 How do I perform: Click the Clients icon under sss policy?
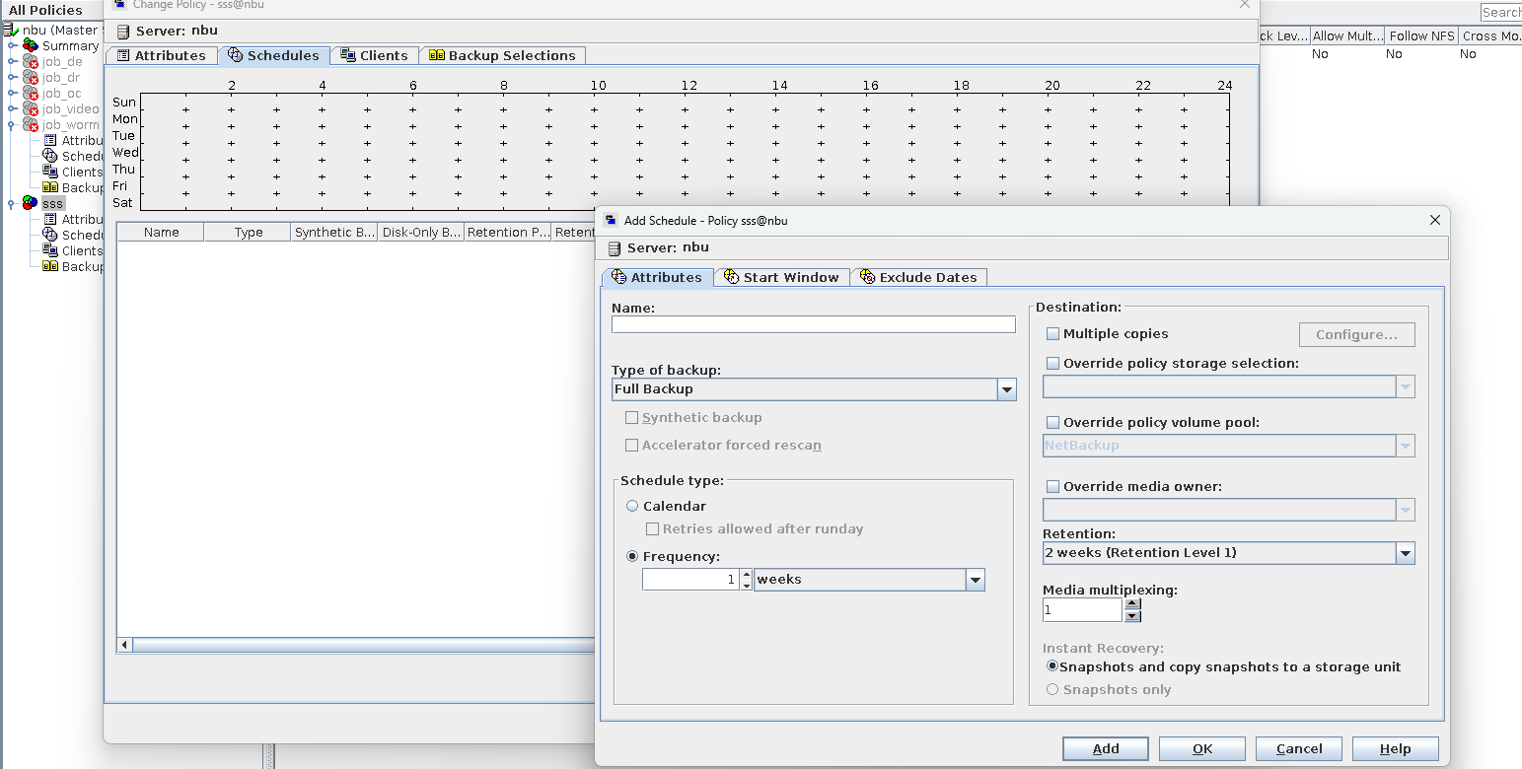click(50, 250)
